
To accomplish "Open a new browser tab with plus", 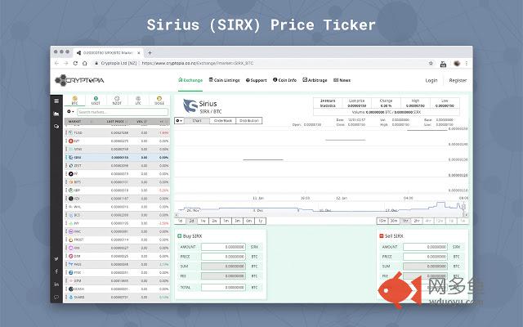I will (x=150, y=52).
